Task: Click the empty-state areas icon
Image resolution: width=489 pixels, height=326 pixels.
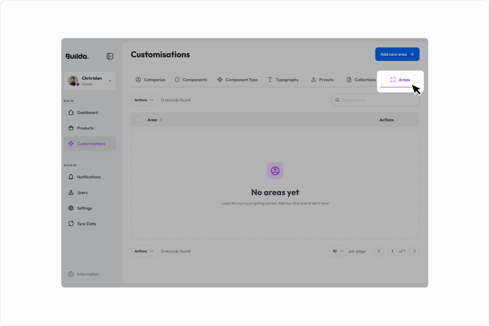Action: (x=275, y=171)
